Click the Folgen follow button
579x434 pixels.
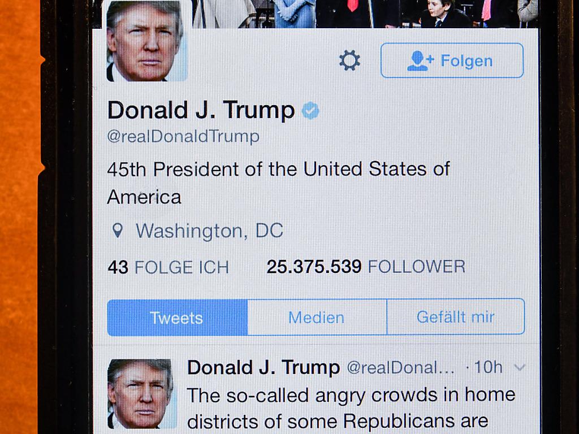point(452,60)
